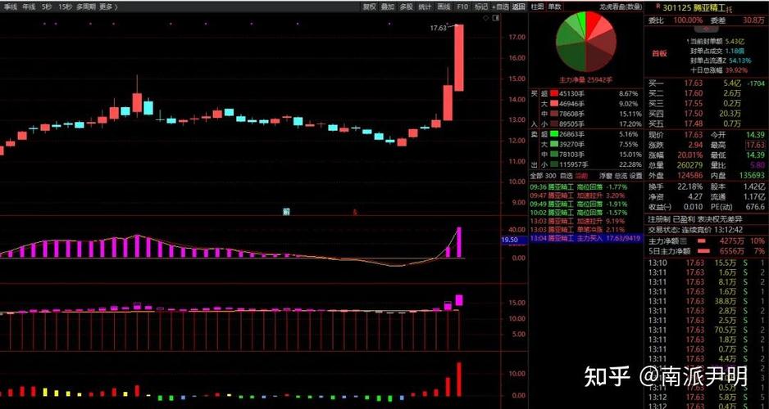Click the diamond icon above price axis
The width and height of the screenshot is (769, 409).
point(485,18)
